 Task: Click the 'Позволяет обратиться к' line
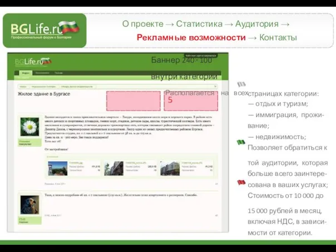tap(288, 147)
